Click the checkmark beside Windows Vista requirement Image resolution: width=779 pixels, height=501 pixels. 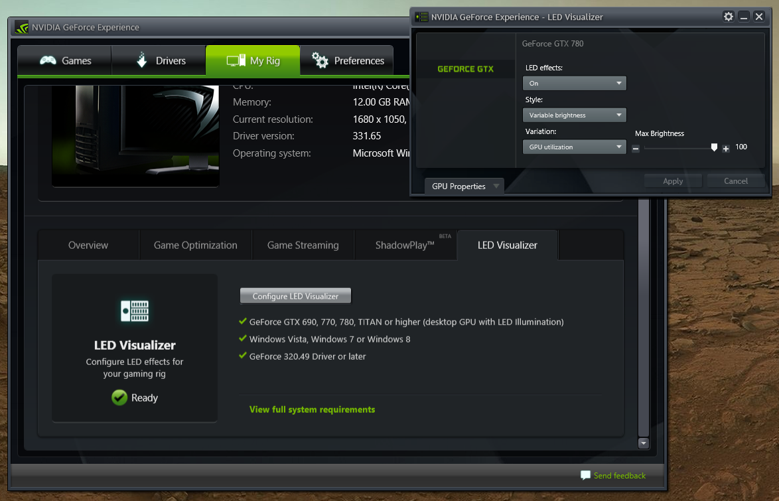click(243, 338)
